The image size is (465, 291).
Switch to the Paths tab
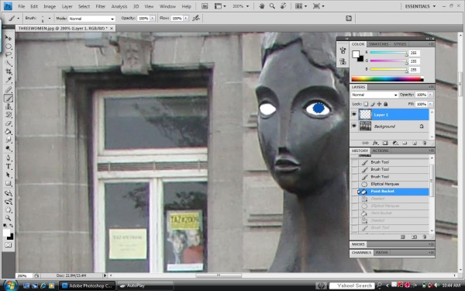point(381,252)
